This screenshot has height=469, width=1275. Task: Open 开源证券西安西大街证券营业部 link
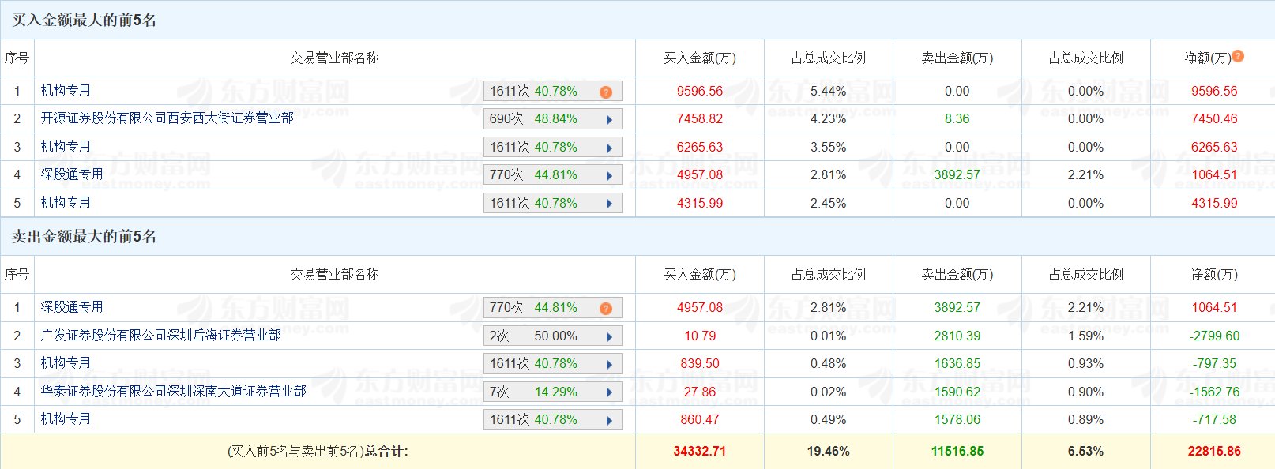(x=167, y=118)
